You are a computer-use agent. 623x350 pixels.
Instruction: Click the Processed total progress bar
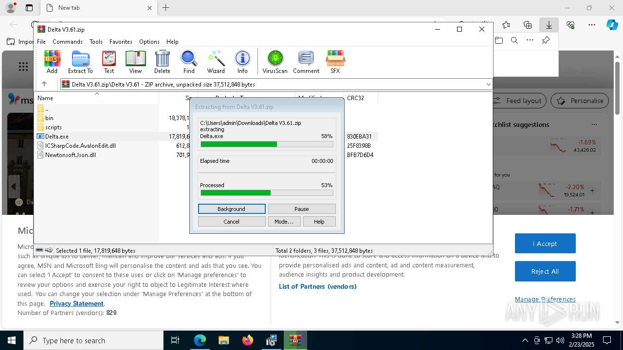(267, 193)
